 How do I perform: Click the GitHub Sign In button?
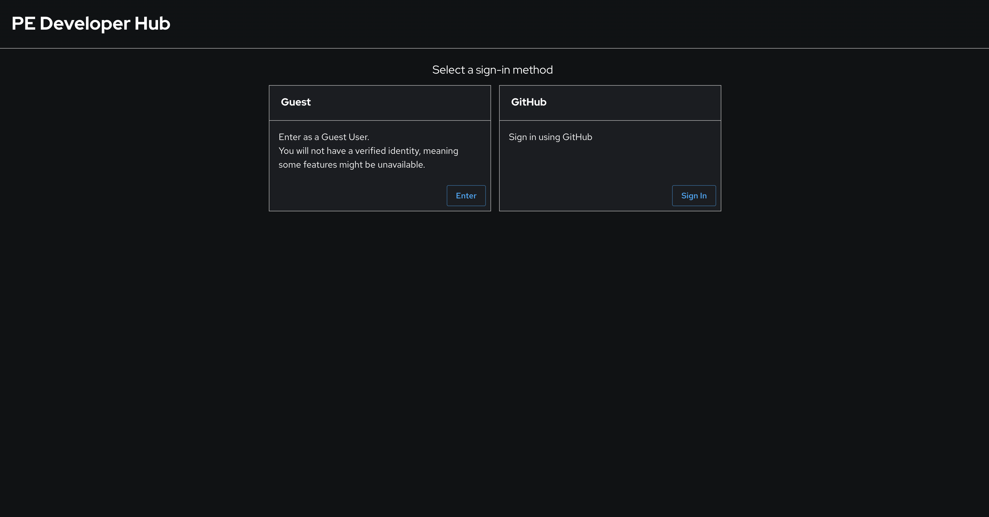694,196
